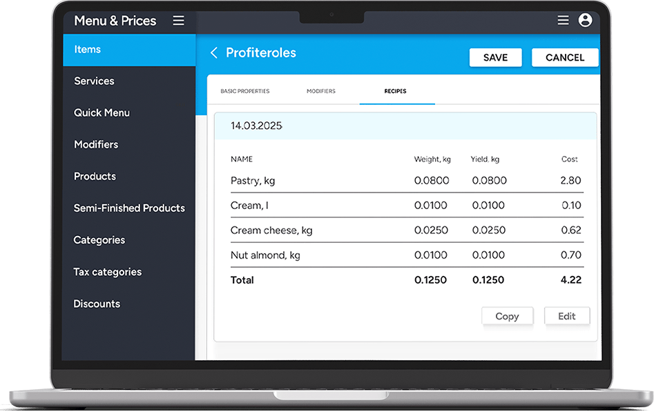The height and width of the screenshot is (414, 663).
Task: Cancel editing the Profiteroles item
Action: pos(565,57)
